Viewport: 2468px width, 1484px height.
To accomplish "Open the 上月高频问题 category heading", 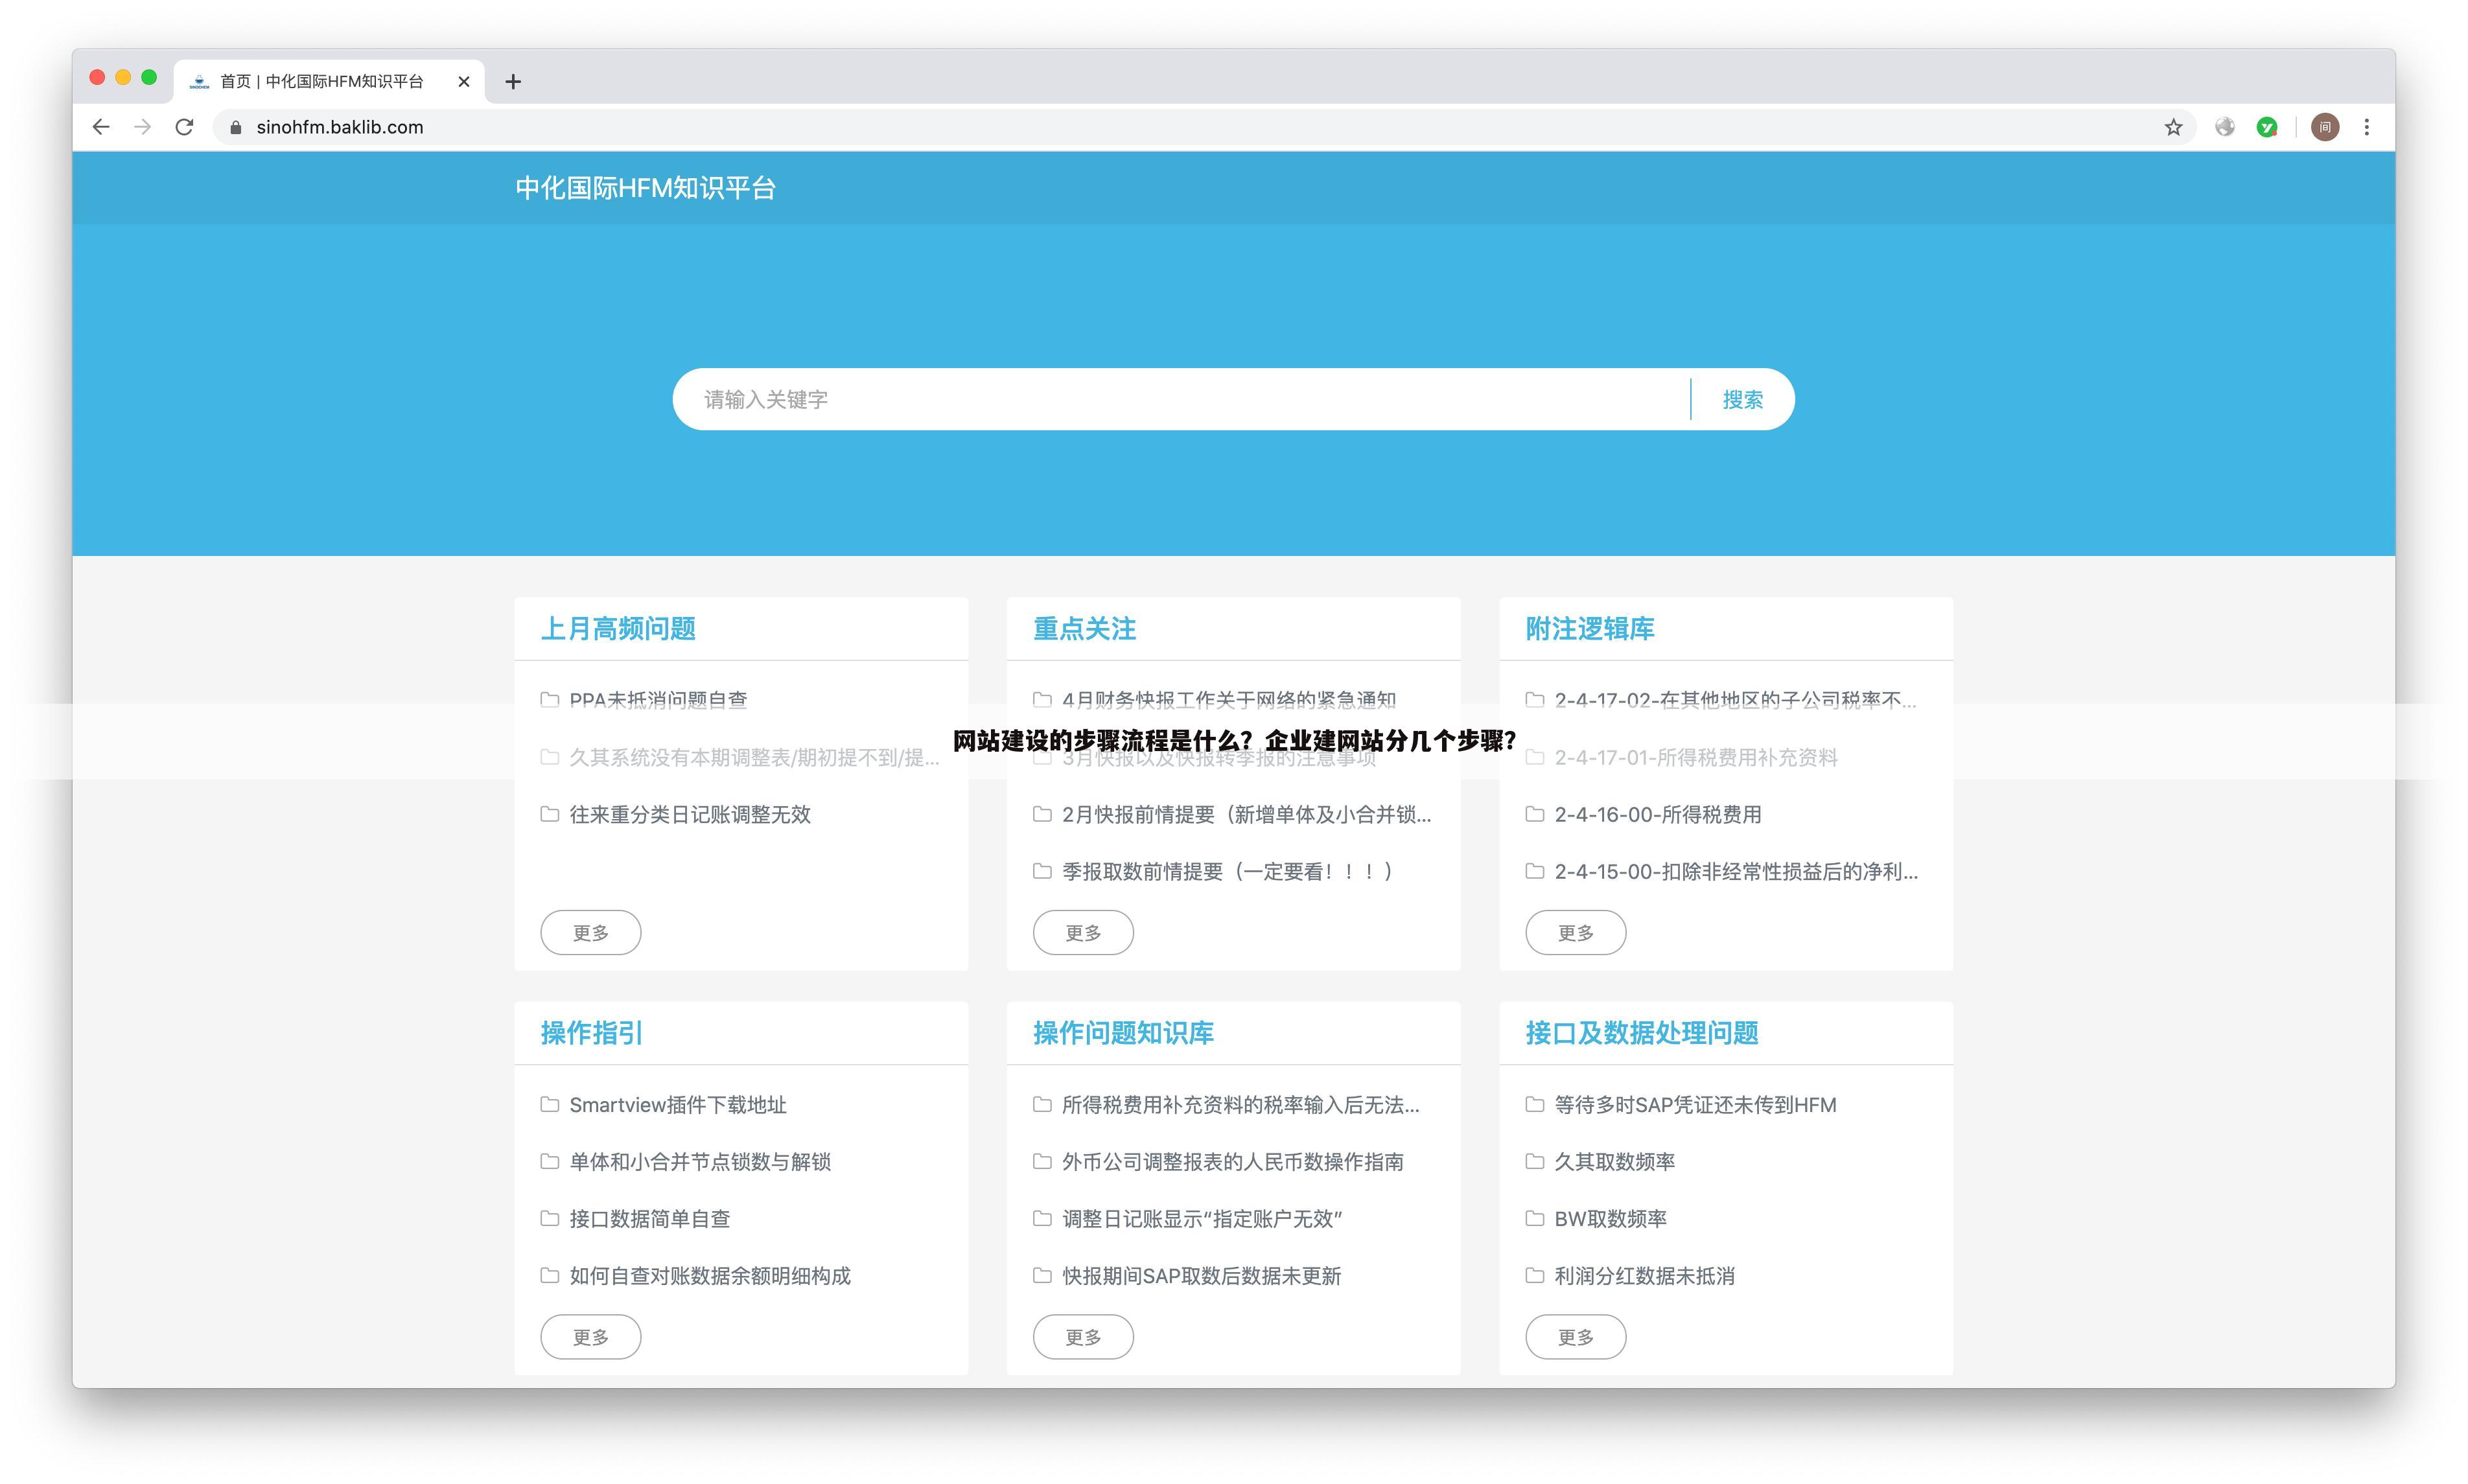I will pos(618,628).
